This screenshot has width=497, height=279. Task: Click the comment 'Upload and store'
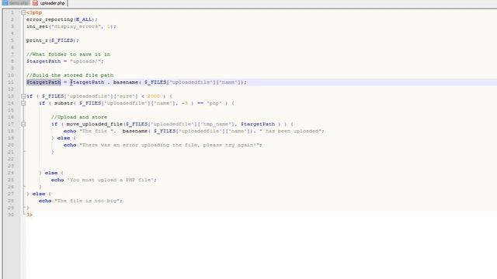79,117
